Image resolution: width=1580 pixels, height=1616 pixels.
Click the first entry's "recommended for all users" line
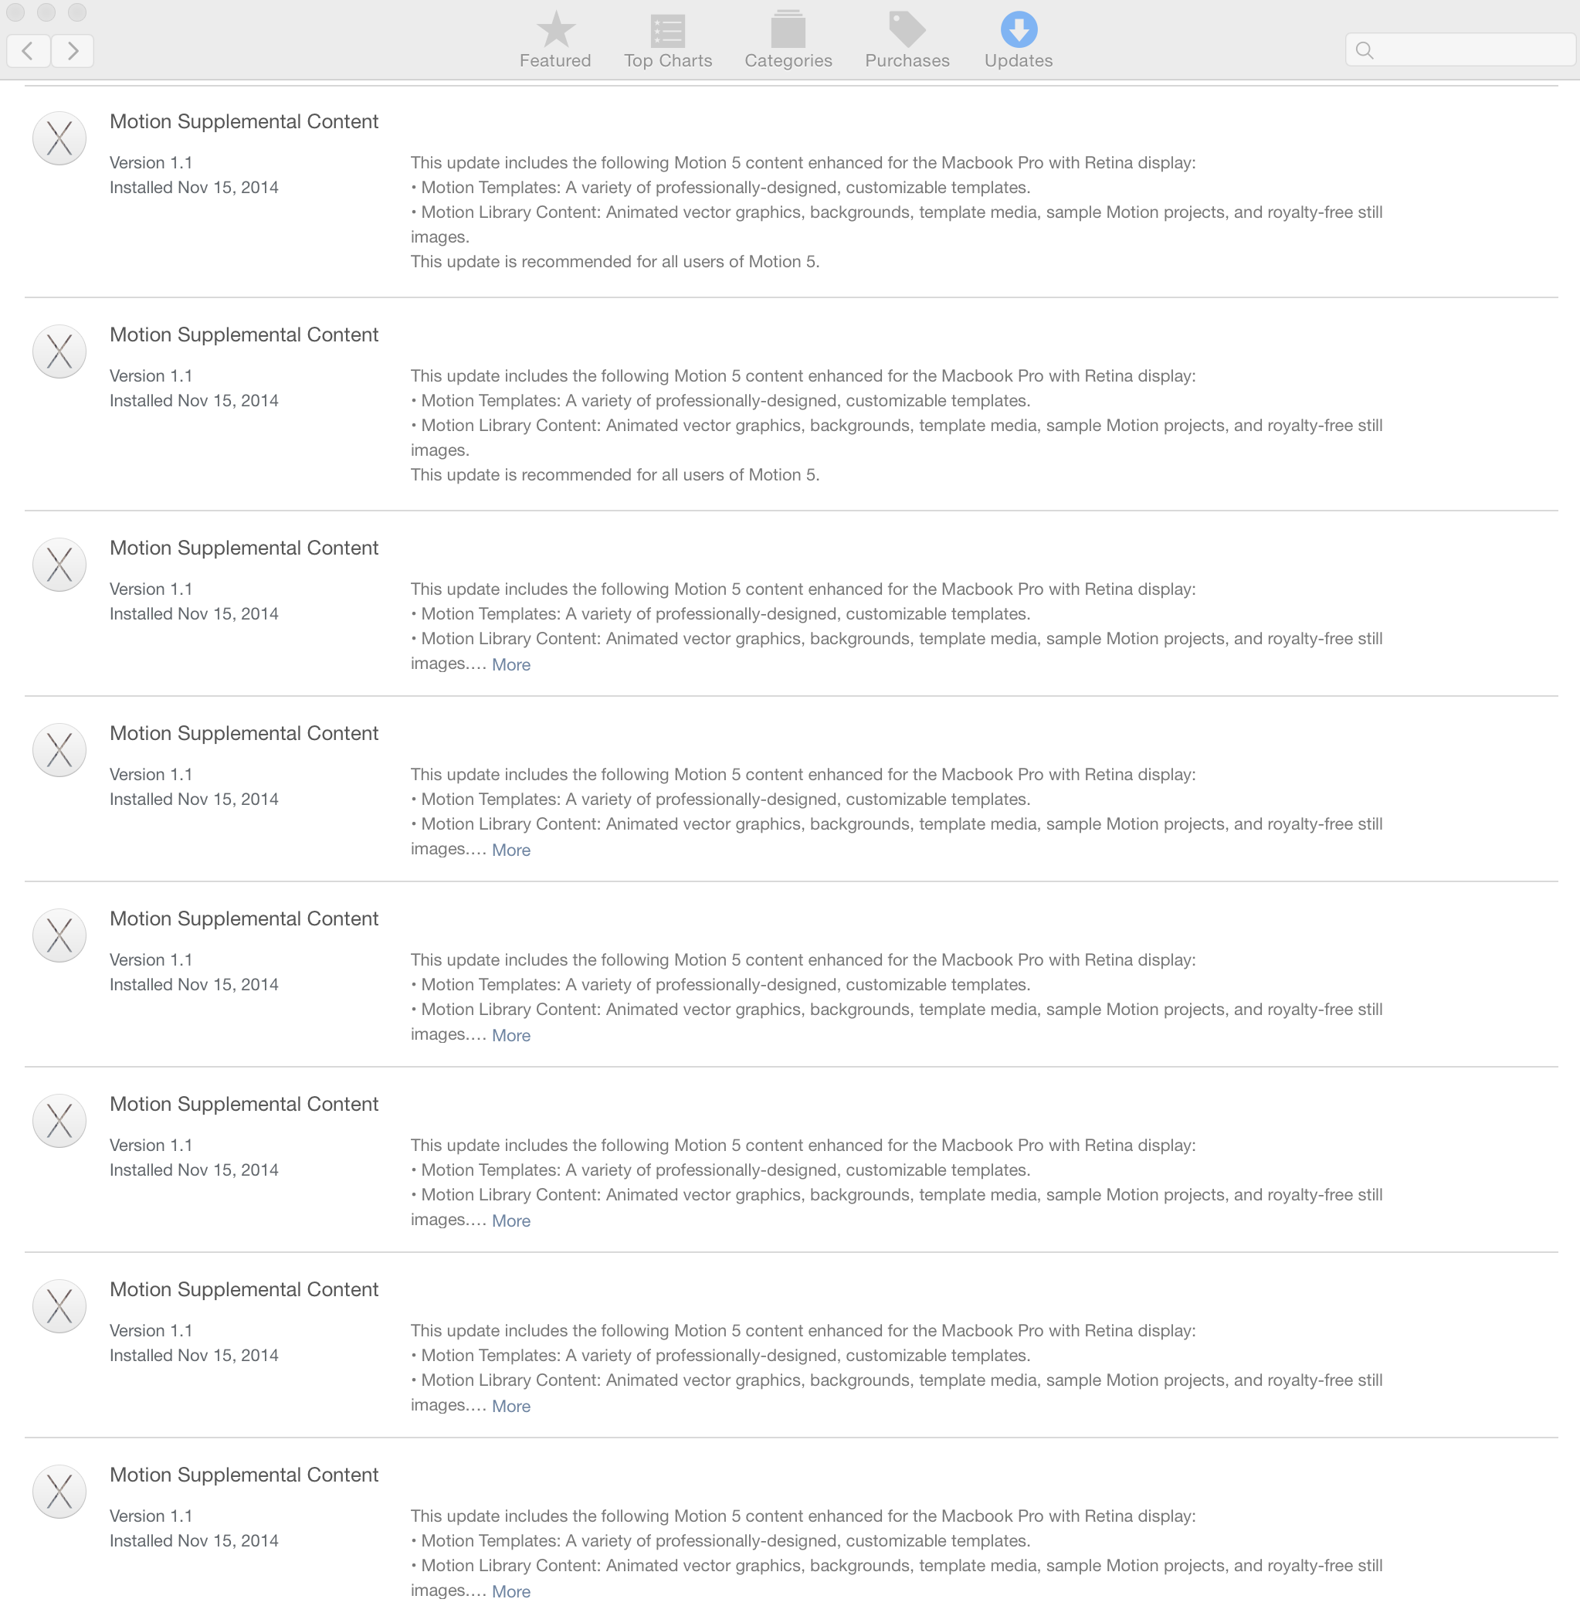click(x=615, y=261)
